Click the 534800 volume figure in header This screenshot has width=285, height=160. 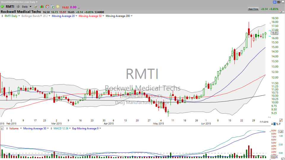(x=99, y=12)
